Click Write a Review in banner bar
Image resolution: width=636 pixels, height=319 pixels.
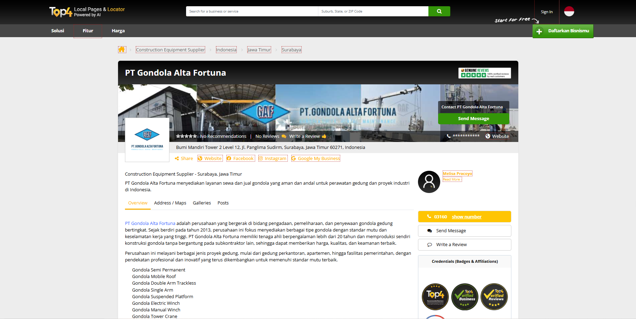(x=308, y=136)
